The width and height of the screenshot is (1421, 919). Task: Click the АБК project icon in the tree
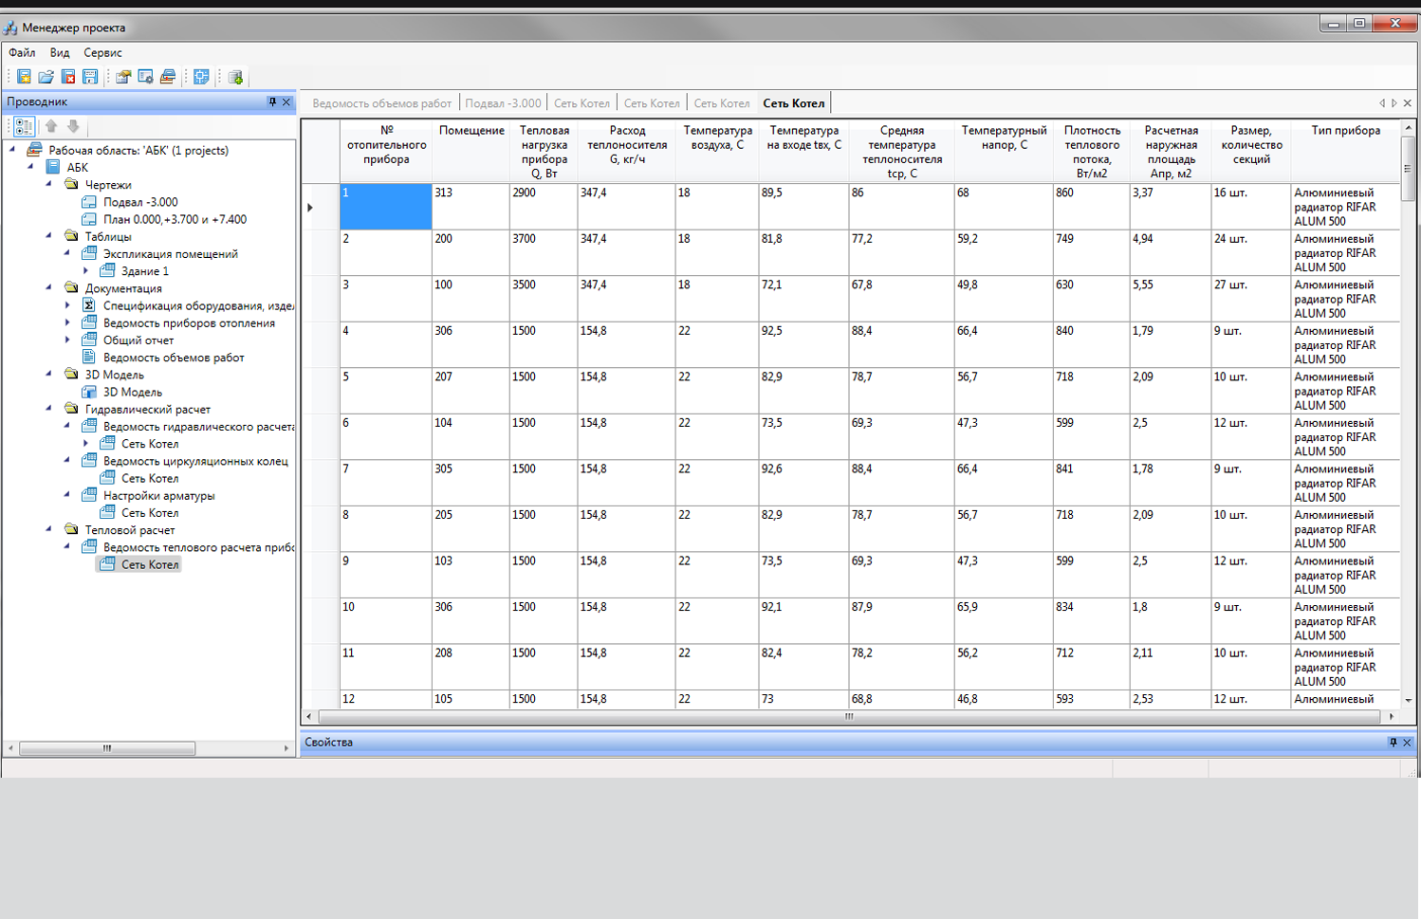point(53,167)
